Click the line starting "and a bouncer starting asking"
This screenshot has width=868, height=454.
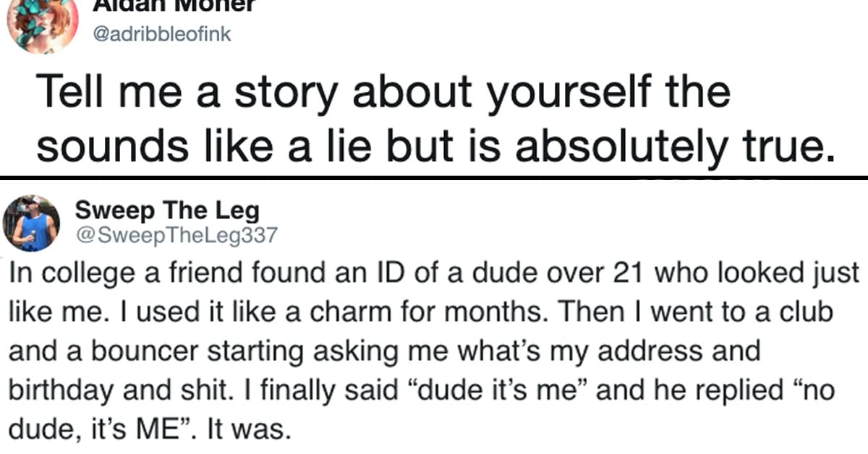coord(385,351)
